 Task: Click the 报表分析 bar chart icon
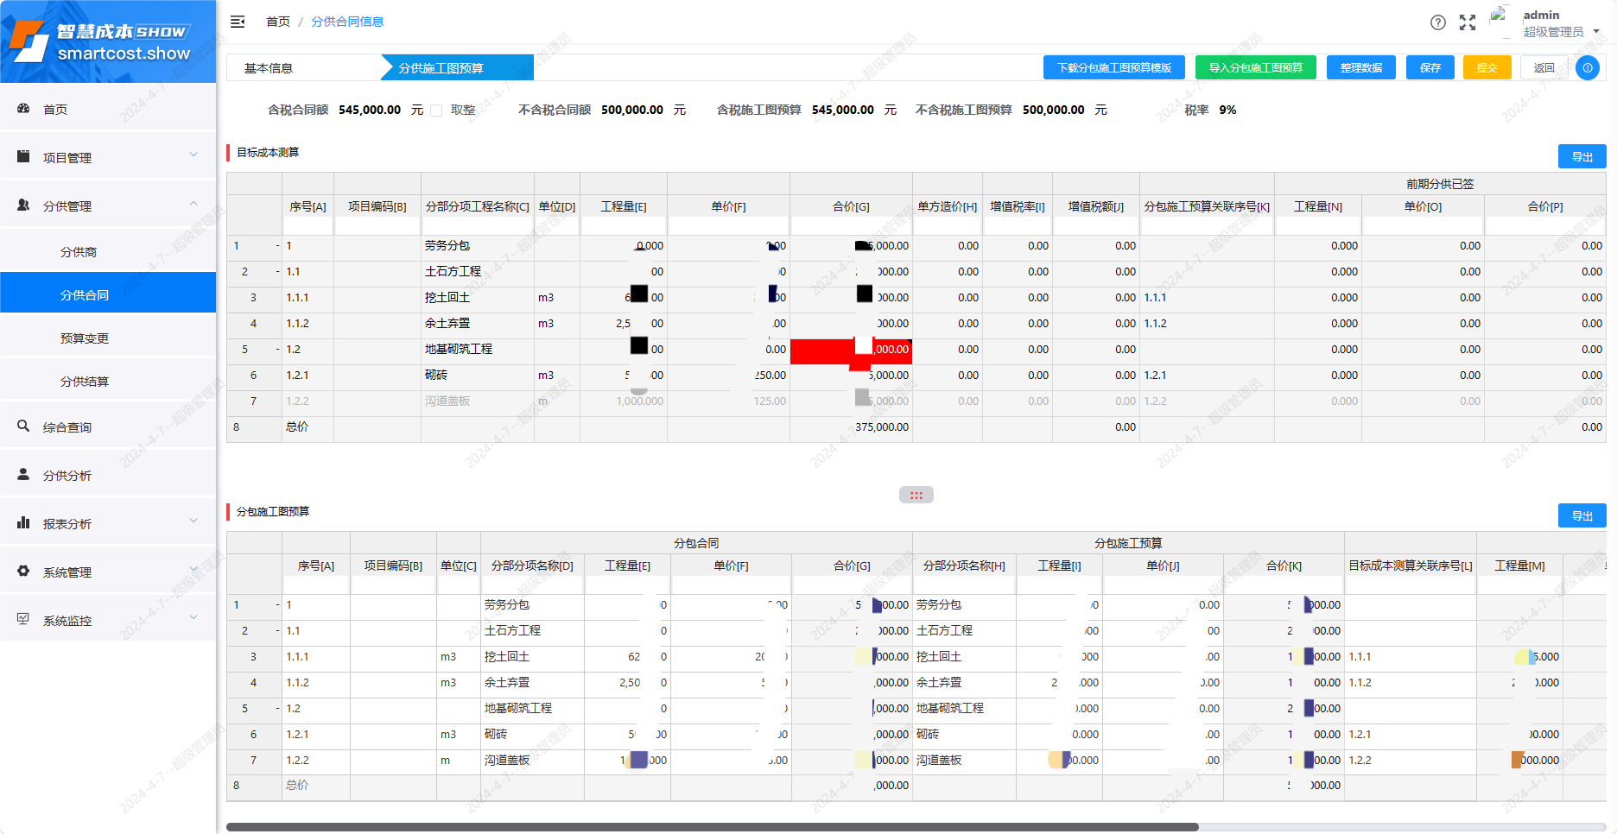click(x=23, y=523)
